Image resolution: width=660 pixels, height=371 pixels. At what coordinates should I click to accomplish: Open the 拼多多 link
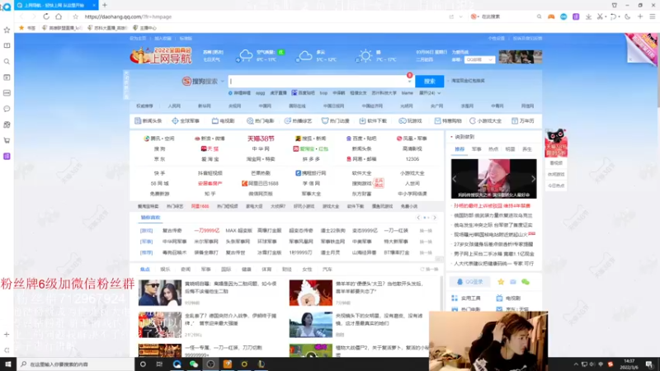(x=311, y=159)
